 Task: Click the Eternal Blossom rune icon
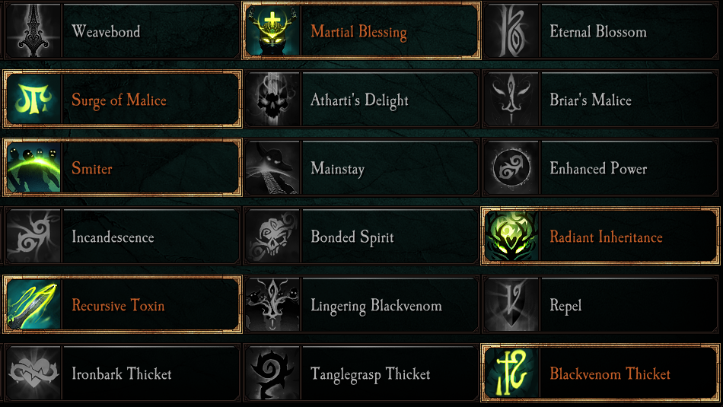511,31
